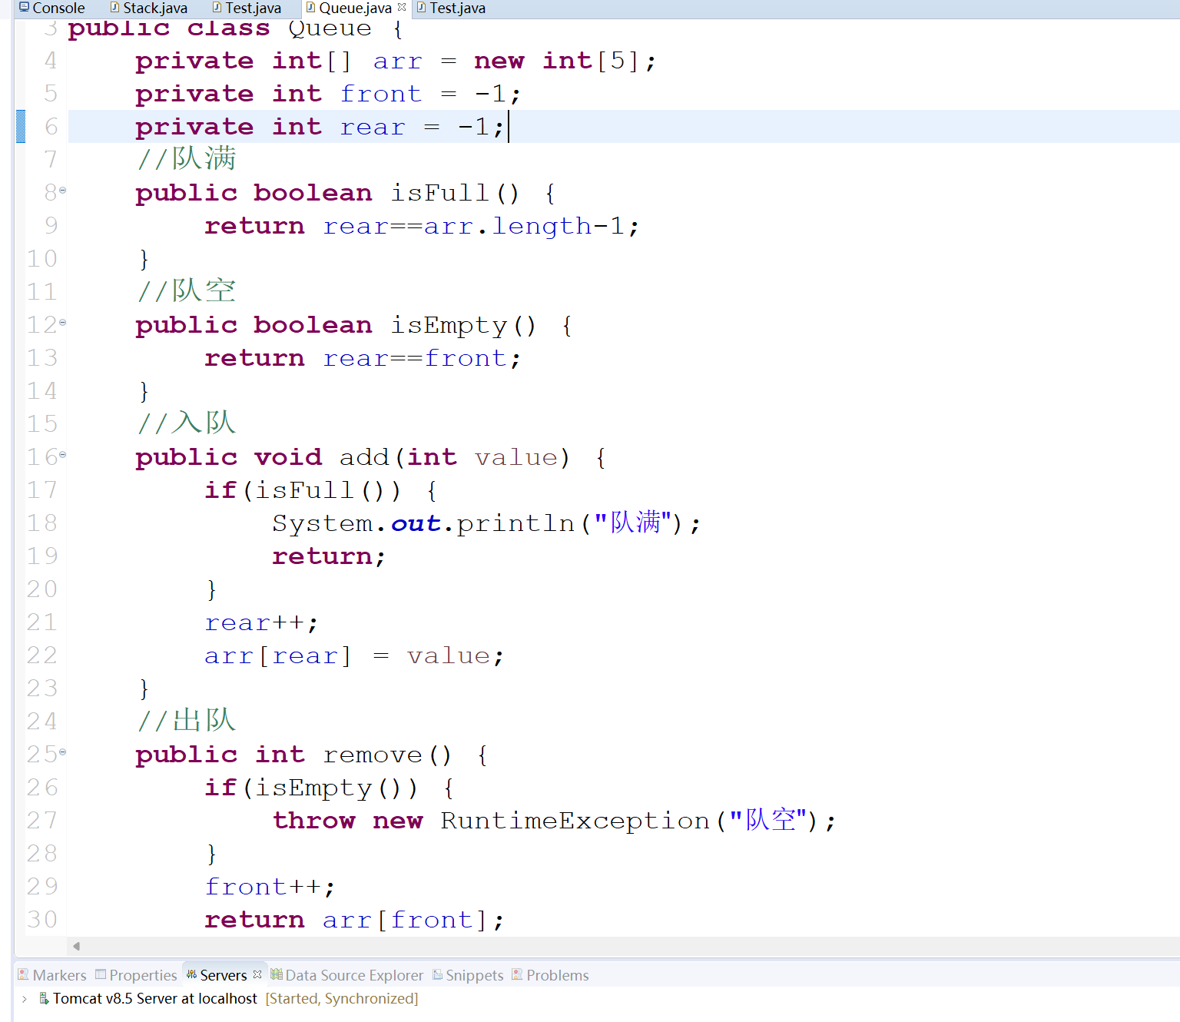The height and width of the screenshot is (1022, 1180).
Task: Collapse the isEmpty method at line 12
Action: (x=63, y=322)
